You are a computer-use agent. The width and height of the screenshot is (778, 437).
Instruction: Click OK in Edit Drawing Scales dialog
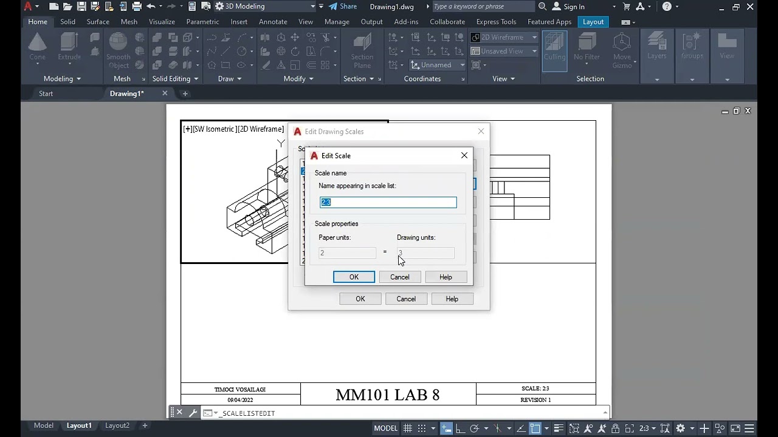coord(360,299)
